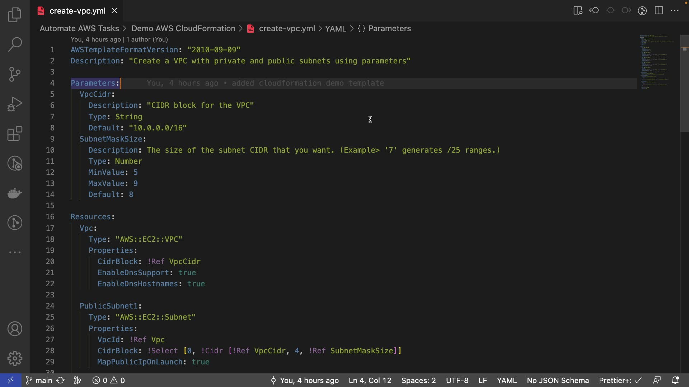Open the Docker view
689x387 pixels.
click(x=15, y=193)
